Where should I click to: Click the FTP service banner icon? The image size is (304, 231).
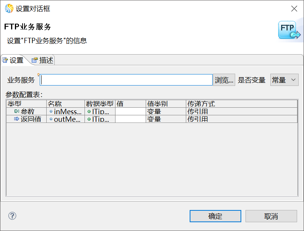click(289, 30)
